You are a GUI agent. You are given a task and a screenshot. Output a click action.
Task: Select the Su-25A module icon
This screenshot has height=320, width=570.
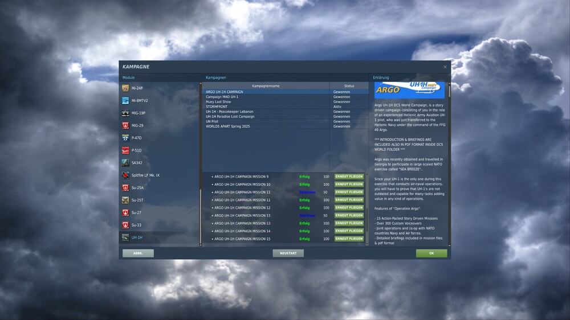125,188
